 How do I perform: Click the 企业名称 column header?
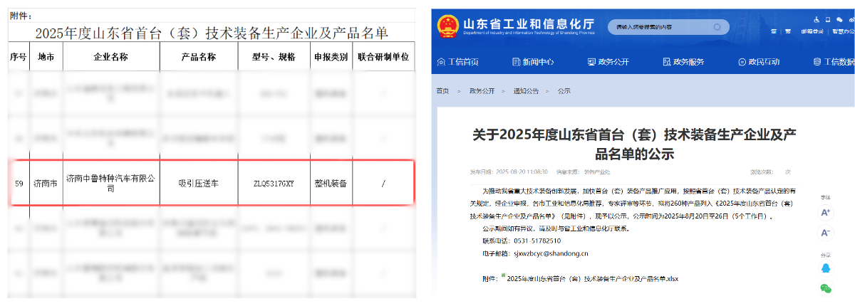click(x=111, y=56)
